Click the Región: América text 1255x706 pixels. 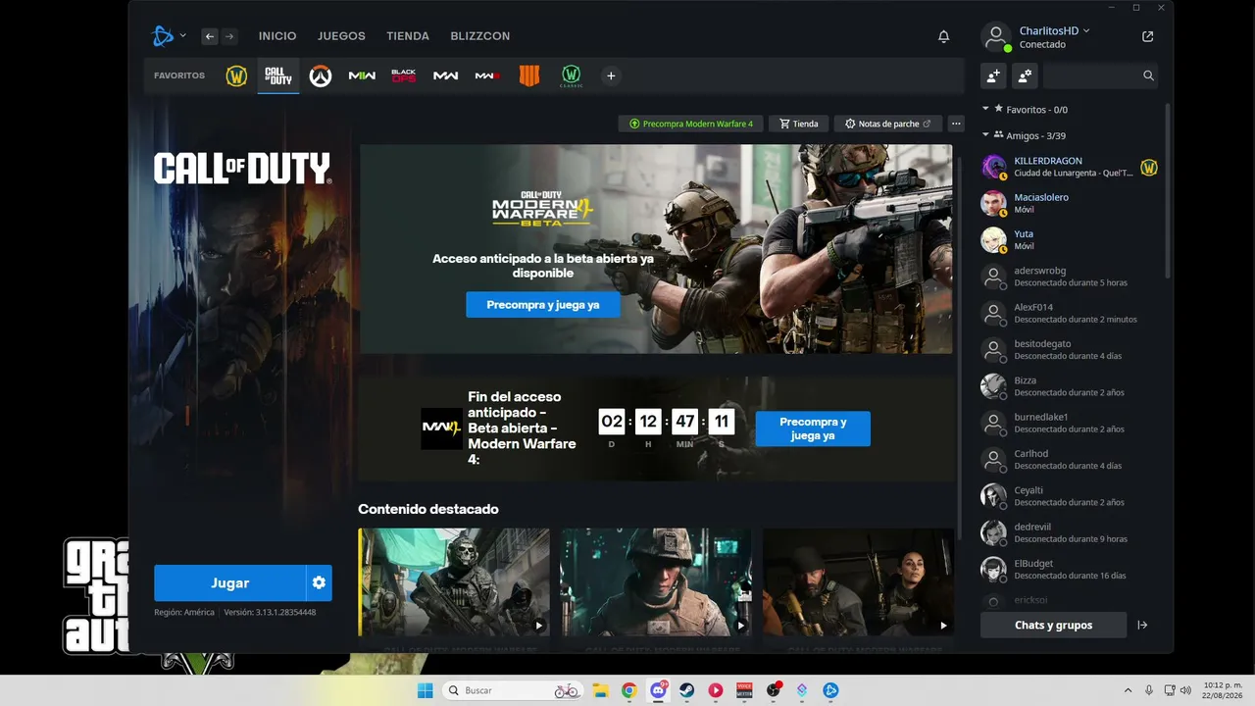[184, 612]
